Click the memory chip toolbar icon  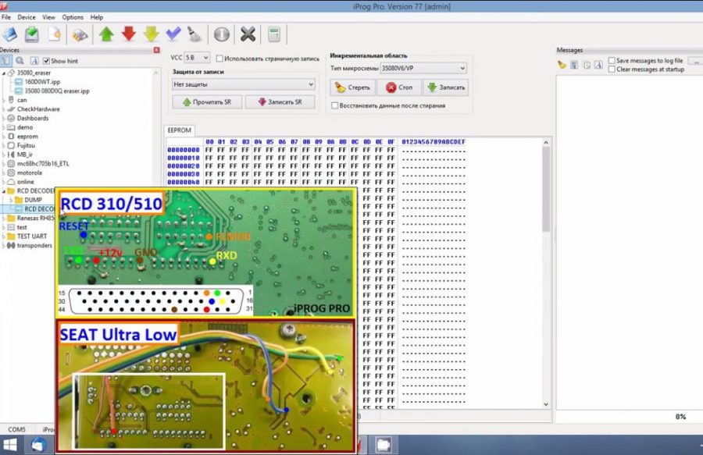point(80,35)
